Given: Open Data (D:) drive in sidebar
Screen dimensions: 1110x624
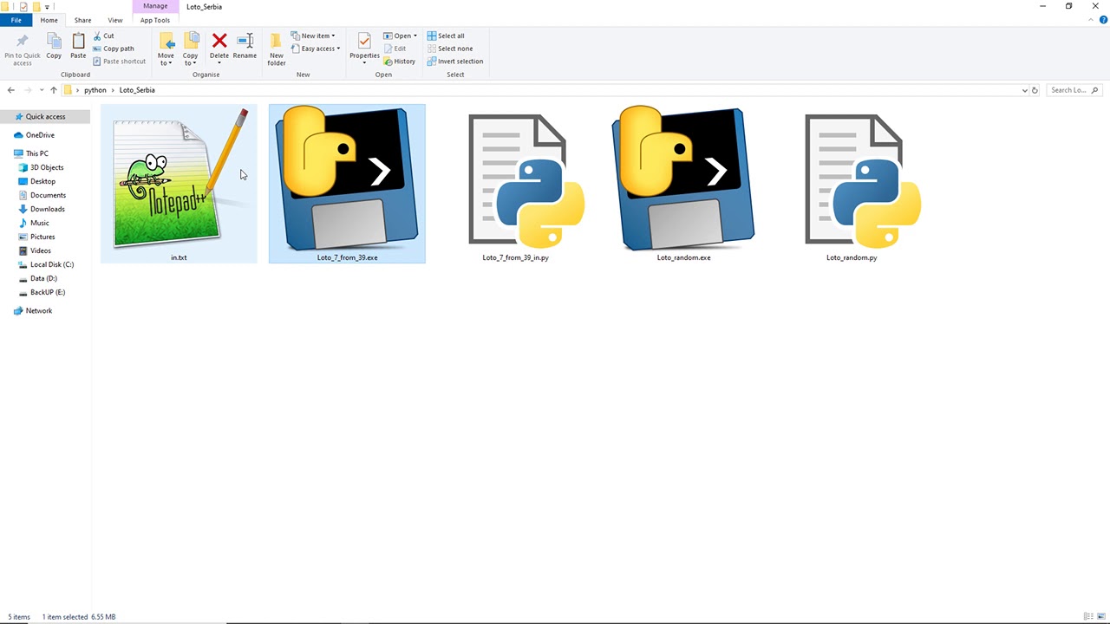Looking at the screenshot, I should (43, 278).
